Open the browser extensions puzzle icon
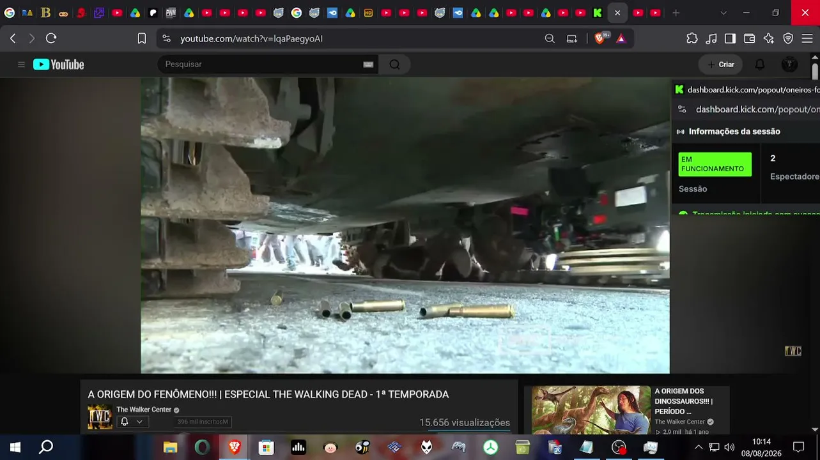Image resolution: width=820 pixels, height=460 pixels. 692,38
